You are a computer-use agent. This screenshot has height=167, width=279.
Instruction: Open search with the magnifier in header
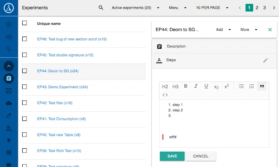point(101,8)
